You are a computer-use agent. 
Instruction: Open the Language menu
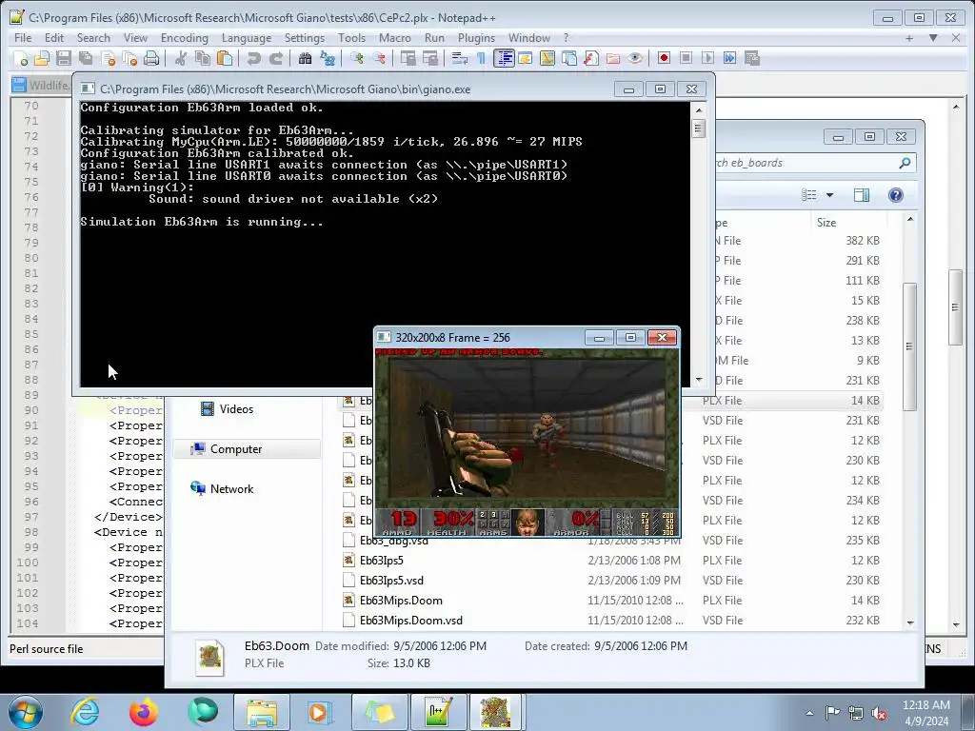pyautogui.click(x=247, y=38)
